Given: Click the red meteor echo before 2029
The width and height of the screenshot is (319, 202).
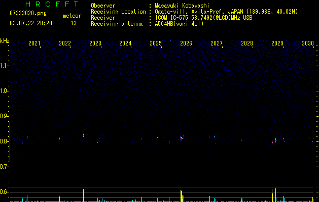Looking at the screenshot, I should tap(272, 142).
